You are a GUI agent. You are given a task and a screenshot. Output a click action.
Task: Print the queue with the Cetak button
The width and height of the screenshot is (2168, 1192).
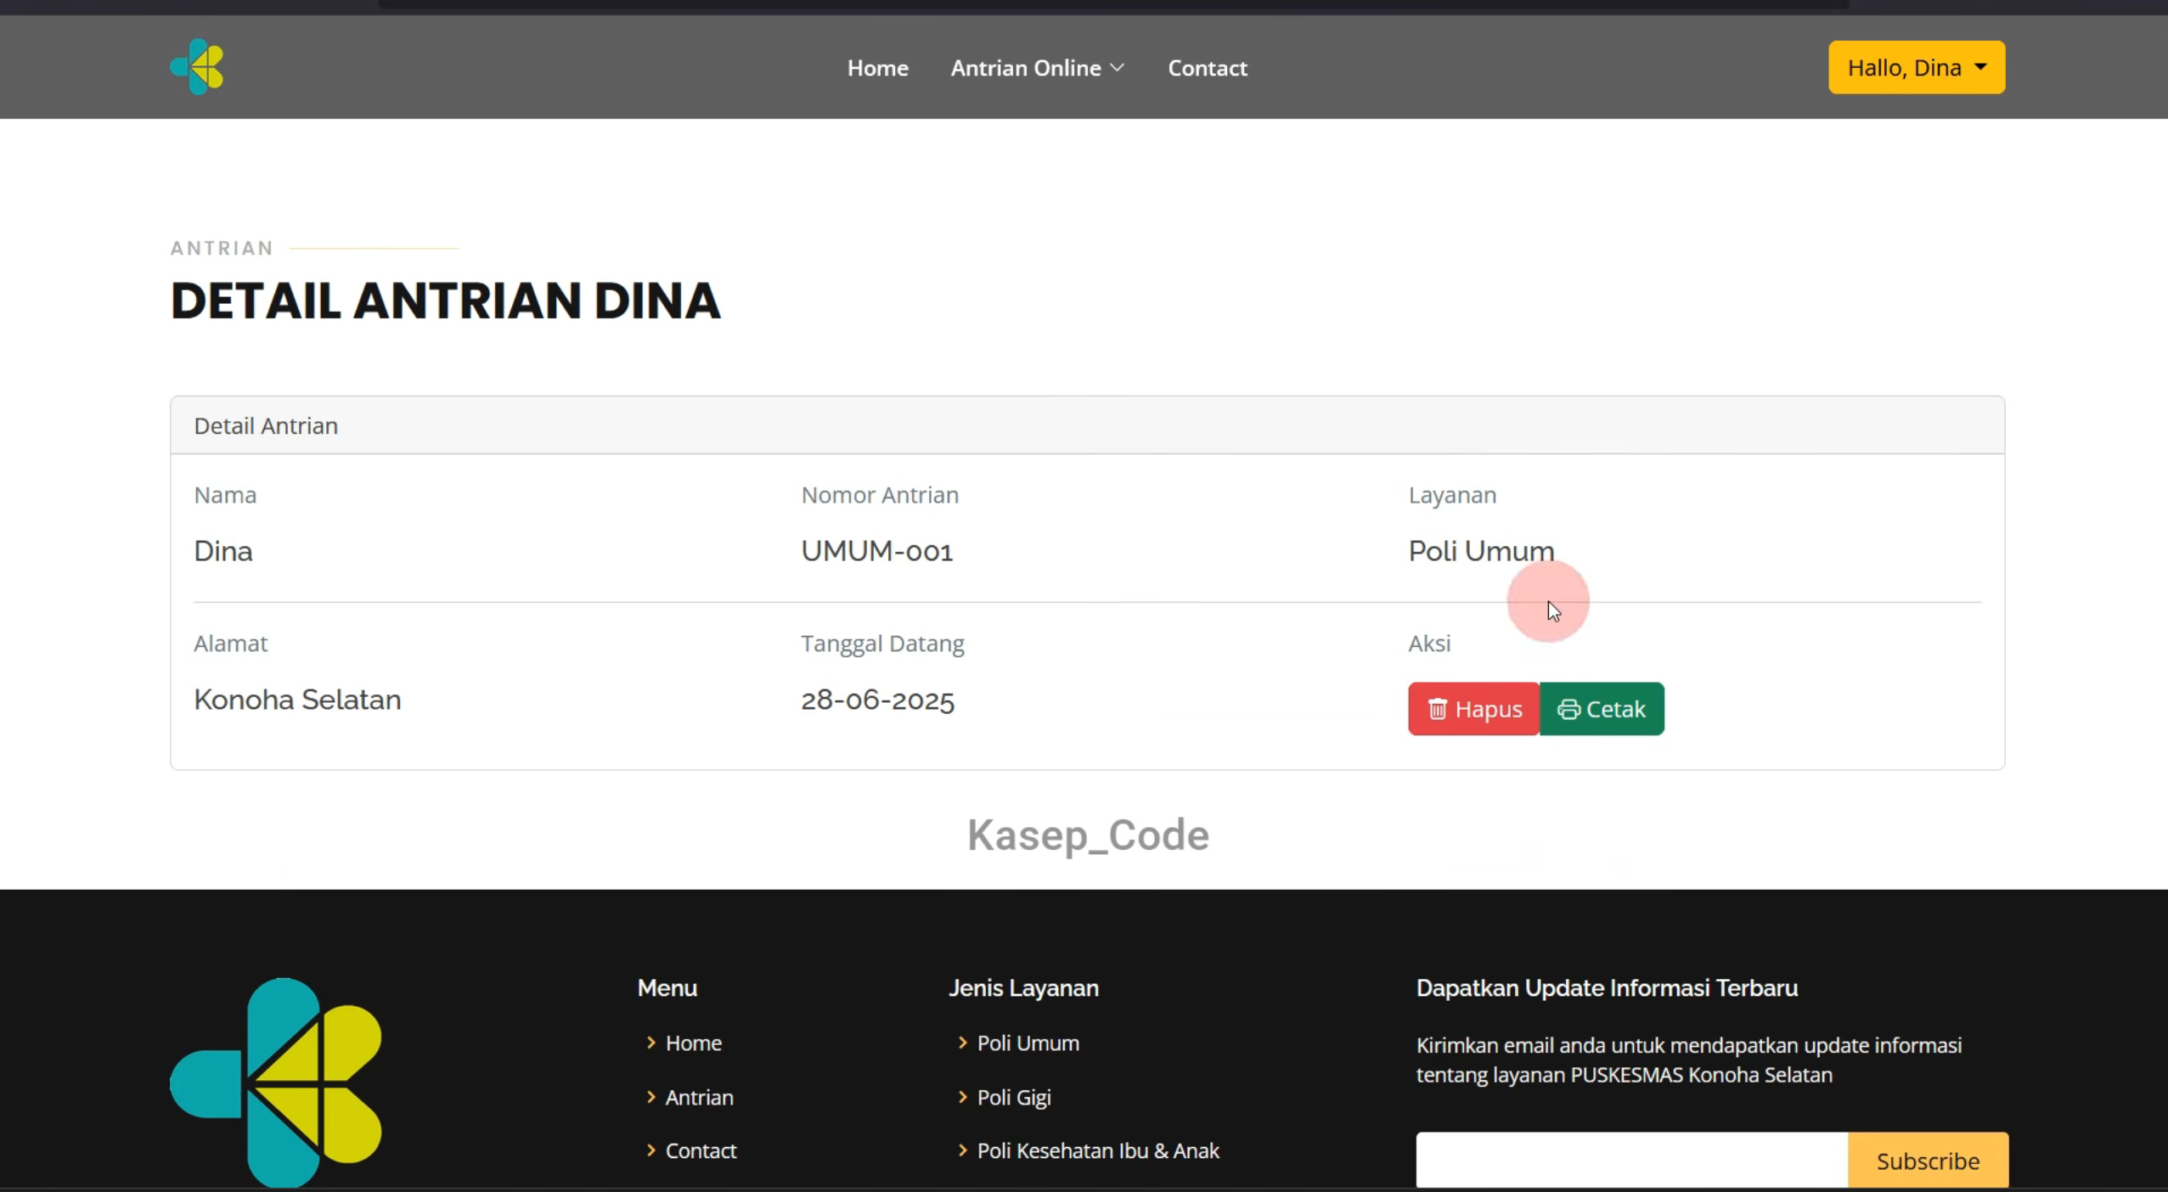pyautogui.click(x=1602, y=709)
